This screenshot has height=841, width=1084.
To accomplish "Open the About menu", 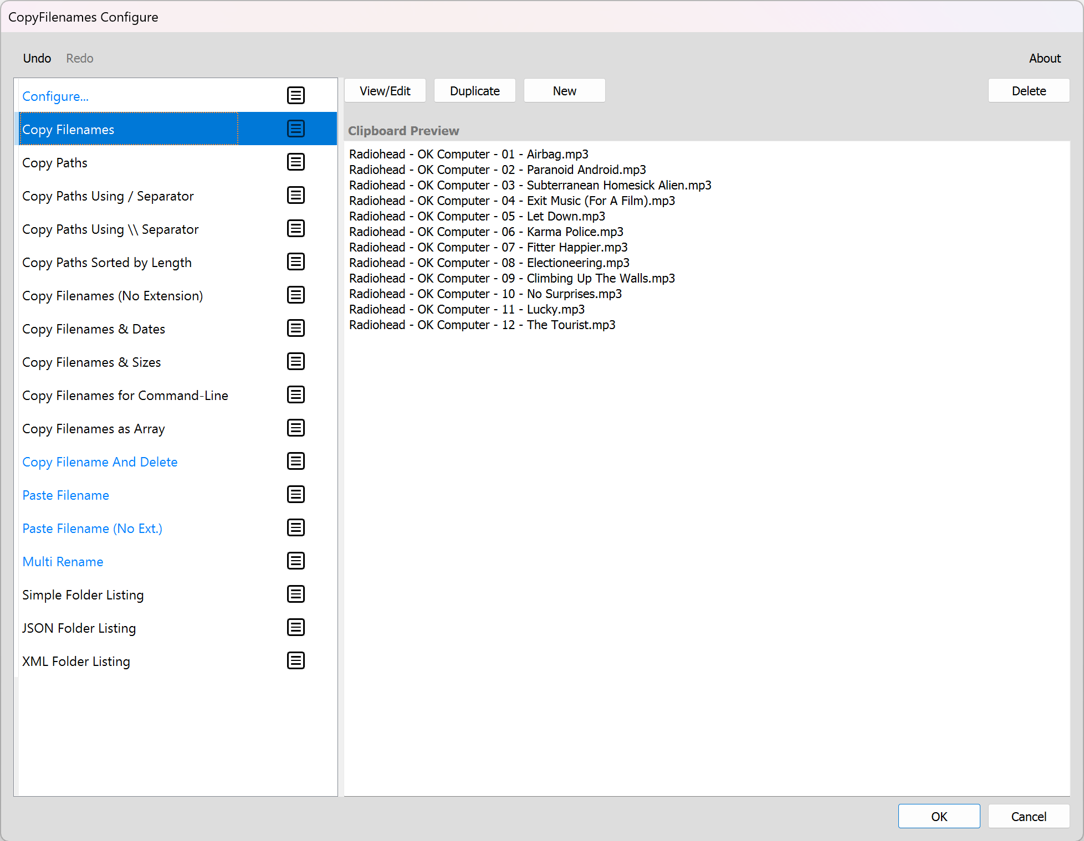I will coord(1044,58).
